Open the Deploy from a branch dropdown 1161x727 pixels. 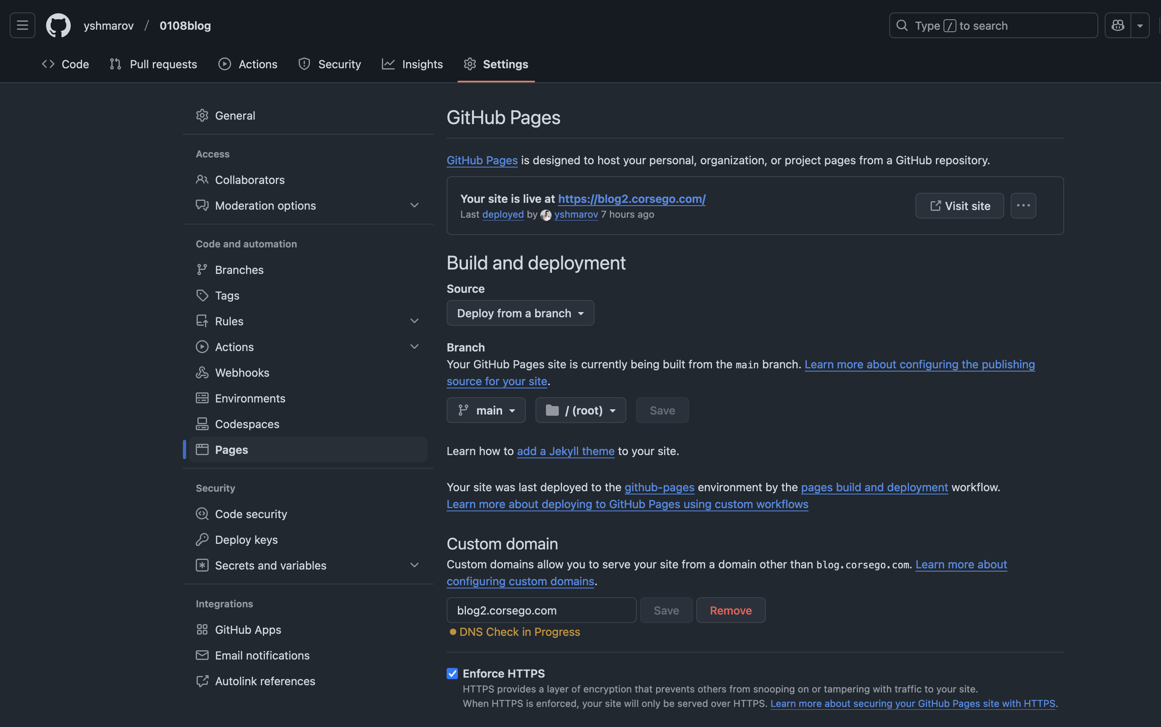pyautogui.click(x=520, y=313)
